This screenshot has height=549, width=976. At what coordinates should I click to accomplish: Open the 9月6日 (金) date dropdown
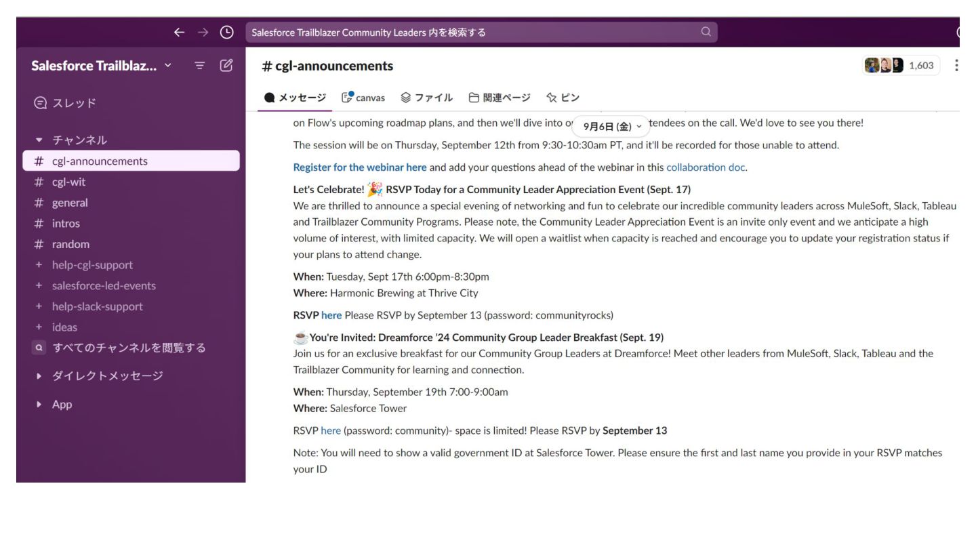[611, 126]
